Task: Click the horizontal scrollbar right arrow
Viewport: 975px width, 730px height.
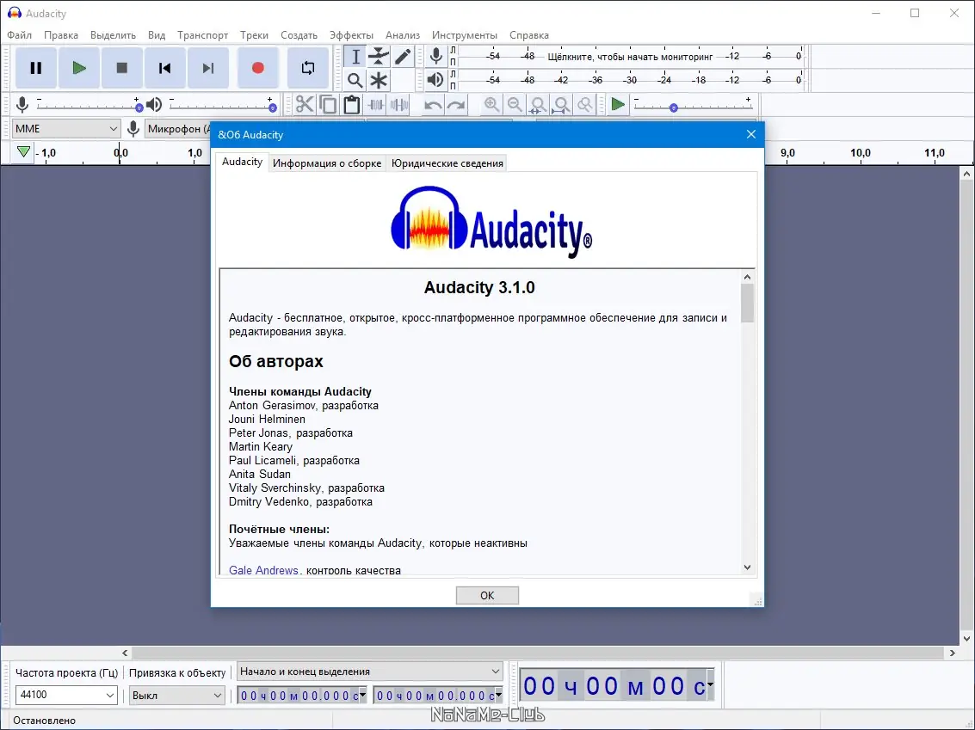Action: tap(952, 653)
